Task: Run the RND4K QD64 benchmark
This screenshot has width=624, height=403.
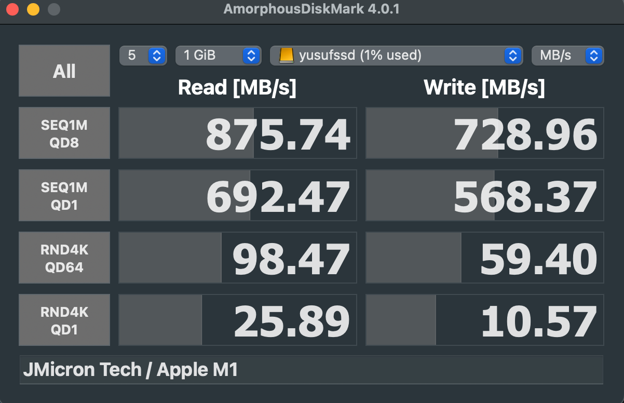Action: coord(64,258)
